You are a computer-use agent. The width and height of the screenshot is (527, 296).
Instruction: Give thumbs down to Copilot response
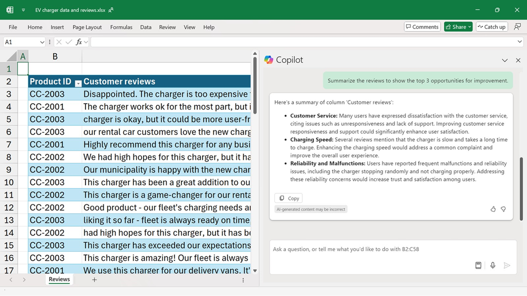tap(503, 209)
